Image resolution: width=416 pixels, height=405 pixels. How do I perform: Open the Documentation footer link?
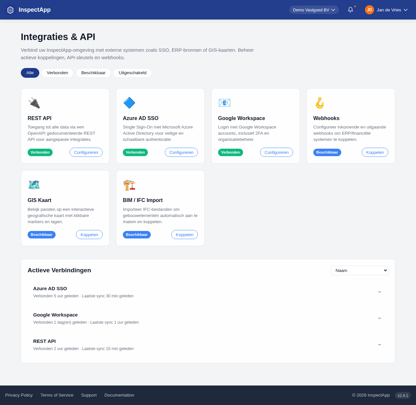(x=119, y=395)
